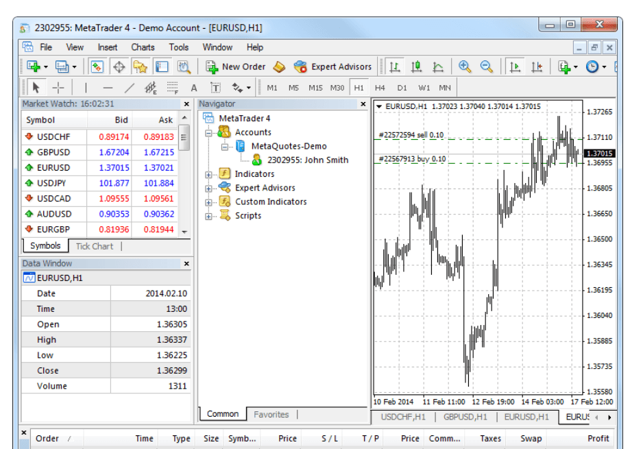Open the Insert menu
This screenshot has height=449, width=630.
pos(107,47)
